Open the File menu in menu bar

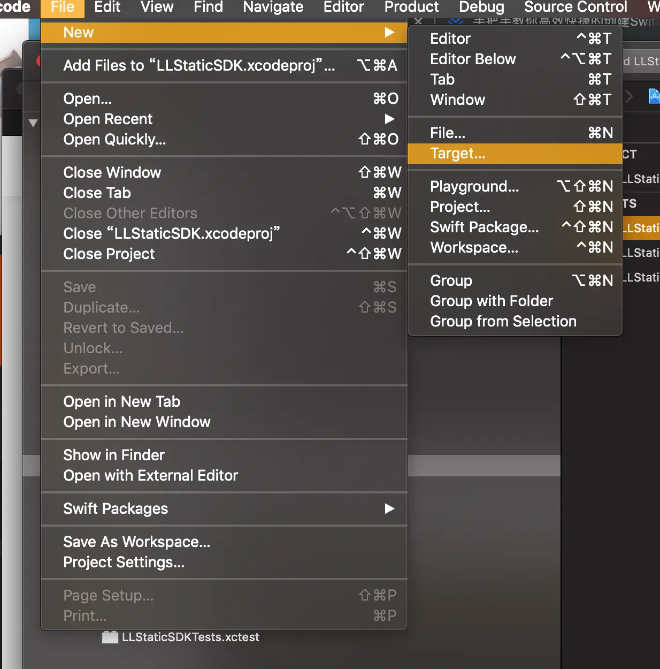(x=63, y=7)
